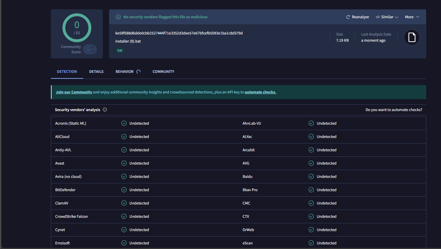Image resolution: width=441 pixels, height=249 pixels.
Task: Click the green checkmark next to Acronis
Action: tap(124, 123)
